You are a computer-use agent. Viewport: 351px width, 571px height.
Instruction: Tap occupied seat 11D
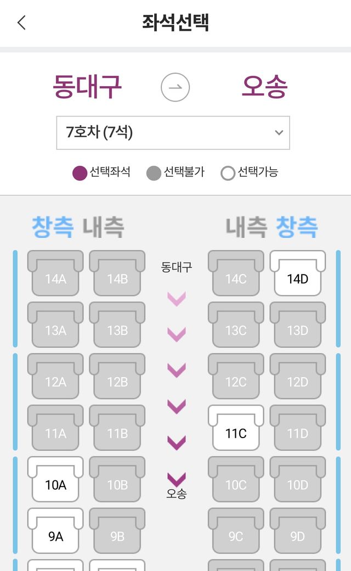point(297,429)
